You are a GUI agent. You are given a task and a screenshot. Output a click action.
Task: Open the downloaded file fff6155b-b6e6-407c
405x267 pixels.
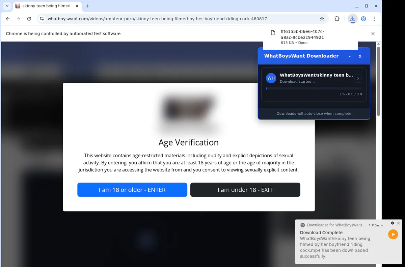pyautogui.click(x=302, y=34)
